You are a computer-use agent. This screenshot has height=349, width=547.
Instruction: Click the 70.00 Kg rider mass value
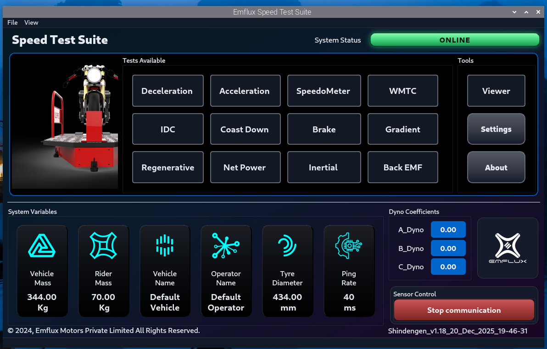click(103, 302)
